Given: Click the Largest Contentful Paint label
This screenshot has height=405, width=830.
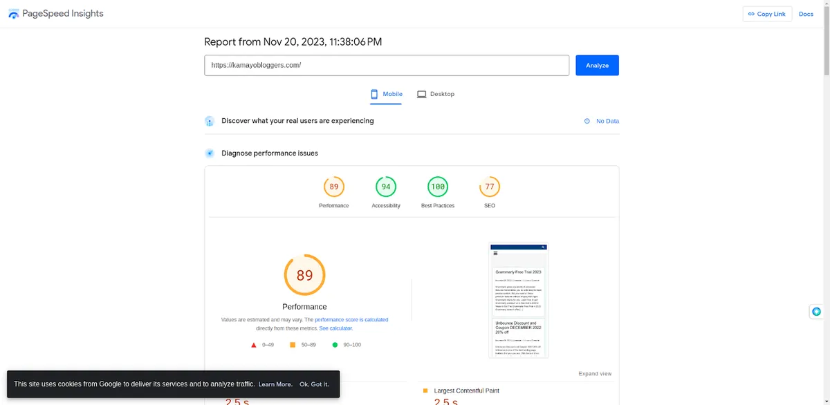Looking at the screenshot, I should click(x=466, y=390).
